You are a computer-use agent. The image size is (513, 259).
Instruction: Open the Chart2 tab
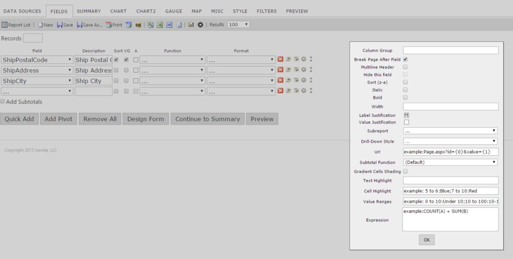click(x=146, y=11)
